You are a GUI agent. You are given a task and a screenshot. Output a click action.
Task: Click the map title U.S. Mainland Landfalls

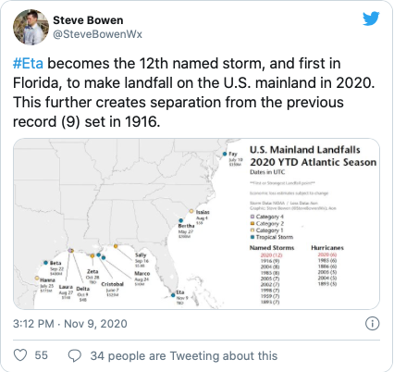[x=305, y=150]
